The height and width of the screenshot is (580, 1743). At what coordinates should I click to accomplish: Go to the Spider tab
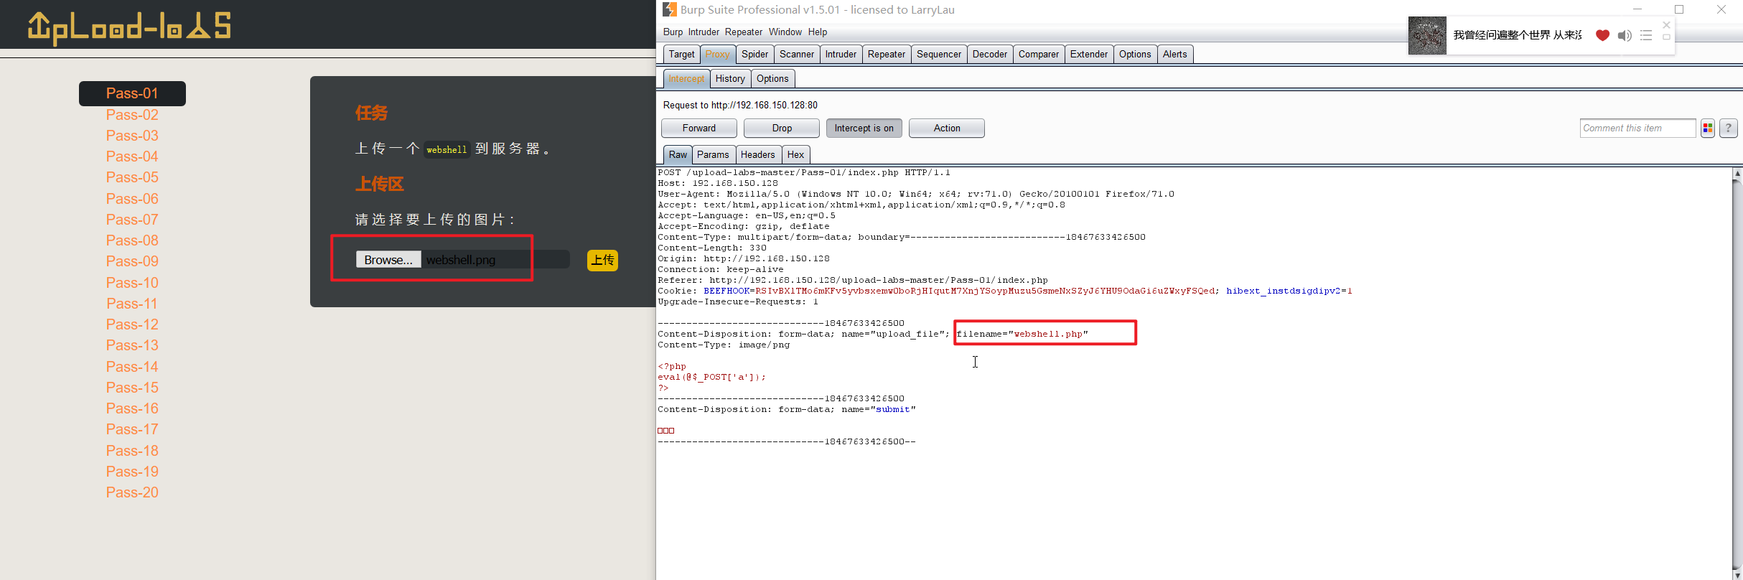click(x=754, y=55)
